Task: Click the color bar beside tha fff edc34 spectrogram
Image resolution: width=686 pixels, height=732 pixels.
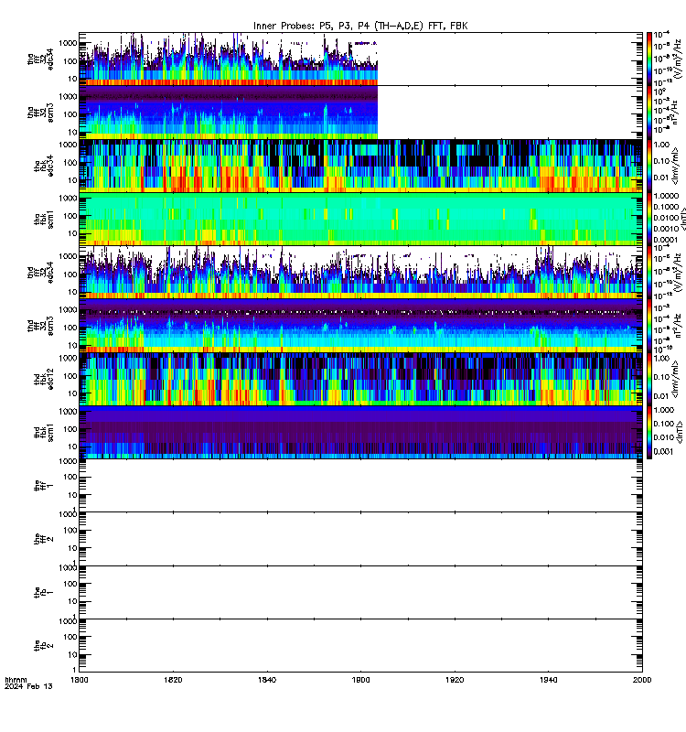Action: point(648,59)
